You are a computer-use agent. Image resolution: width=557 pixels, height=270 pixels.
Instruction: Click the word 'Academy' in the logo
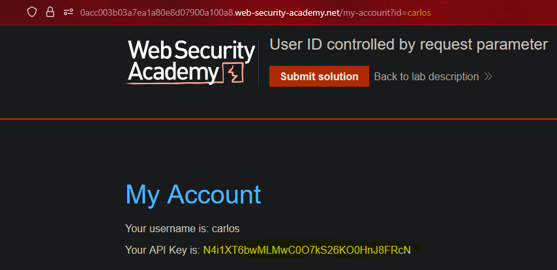(x=172, y=72)
